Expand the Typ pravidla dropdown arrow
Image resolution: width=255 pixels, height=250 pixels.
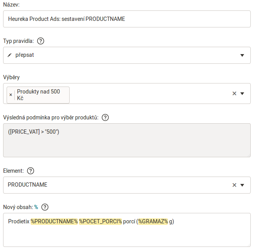(242, 55)
